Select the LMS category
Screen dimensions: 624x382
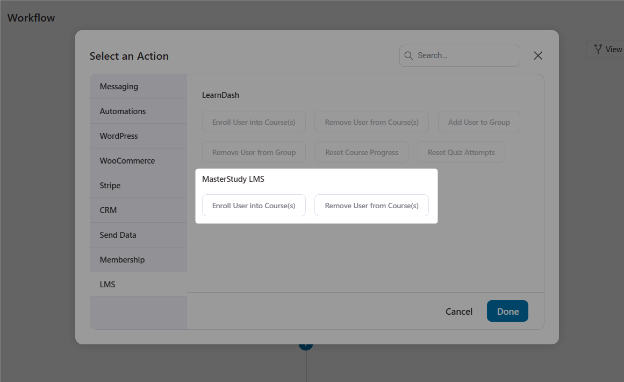point(139,285)
